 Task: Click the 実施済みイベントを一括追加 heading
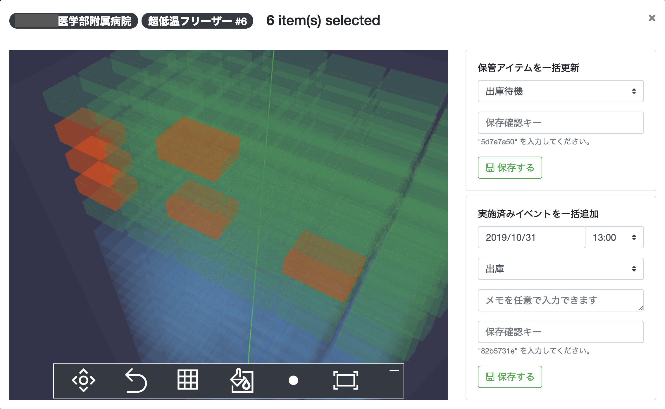point(538,214)
